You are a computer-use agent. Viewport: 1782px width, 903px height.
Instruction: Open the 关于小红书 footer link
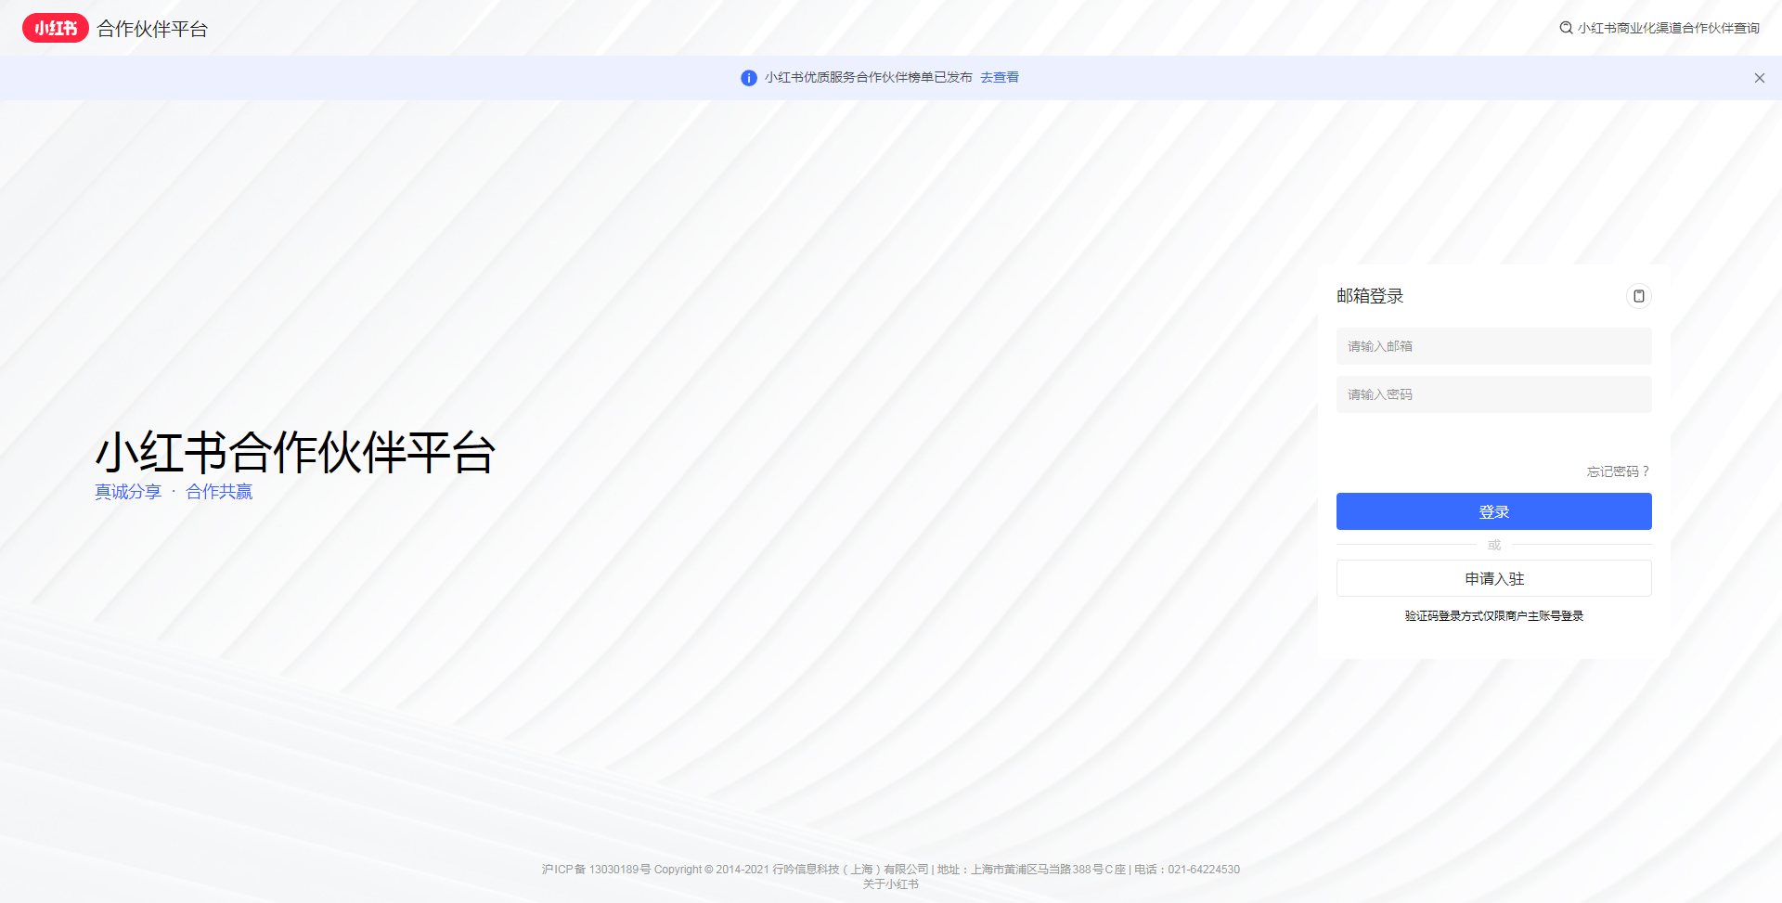[890, 885]
